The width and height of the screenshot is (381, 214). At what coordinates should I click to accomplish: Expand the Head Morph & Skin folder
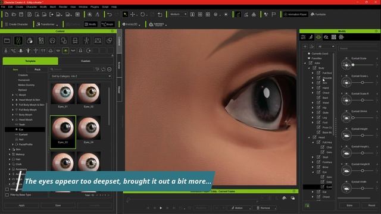(x=13, y=100)
